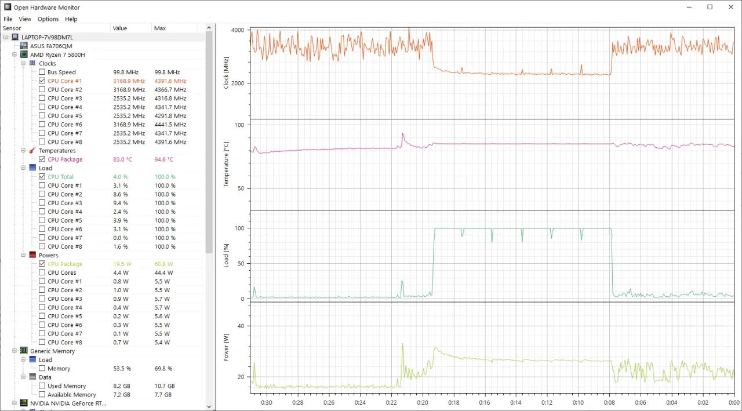Click the ASUS FA706QM mainboard icon
Image resolution: width=742 pixels, height=411 pixels.
pyautogui.click(x=24, y=46)
